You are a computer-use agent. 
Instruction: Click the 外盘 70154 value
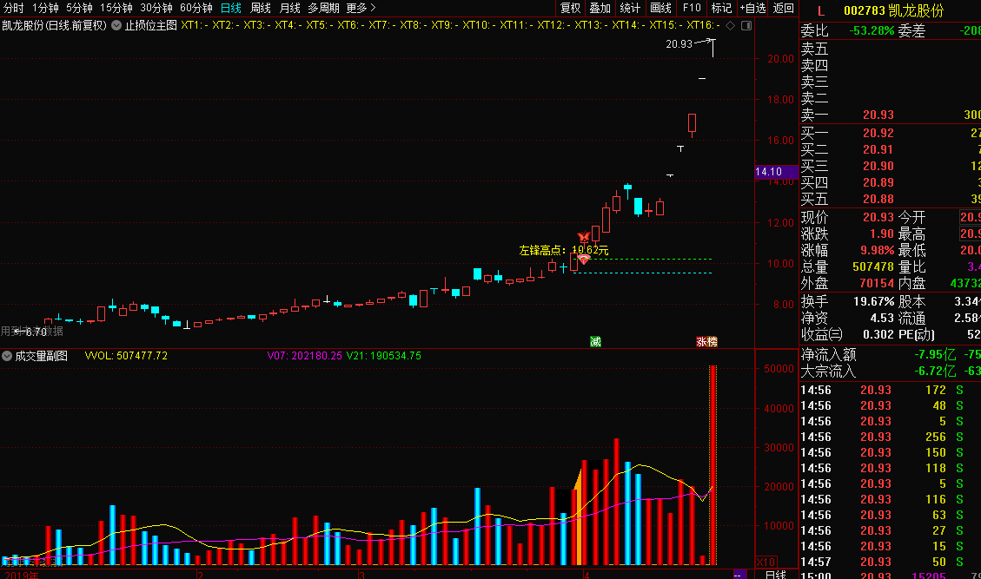point(877,283)
